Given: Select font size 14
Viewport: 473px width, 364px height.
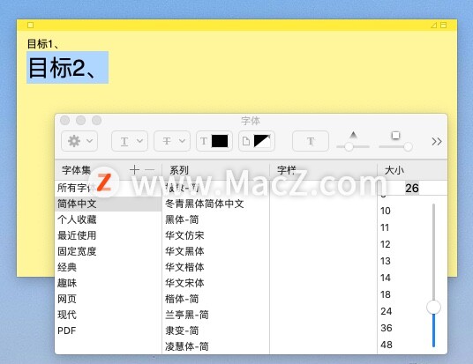Looking at the screenshot, I should pyautogui.click(x=386, y=278).
